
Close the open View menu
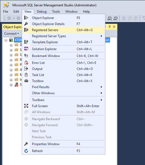pyautogui.click(x=28, y=12)
